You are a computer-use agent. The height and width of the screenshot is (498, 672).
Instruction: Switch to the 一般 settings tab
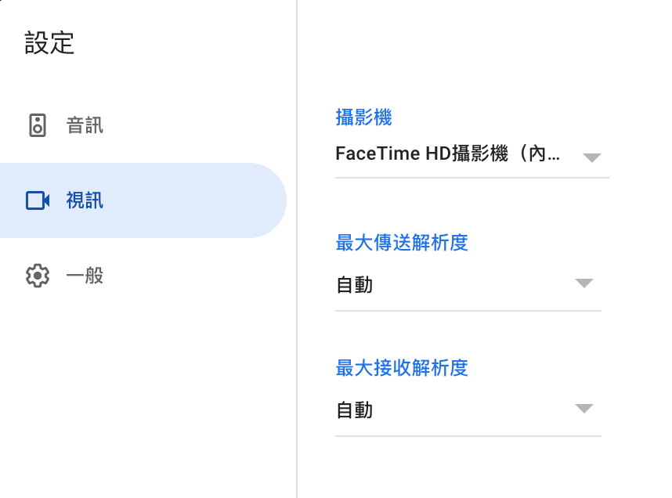point(85,276)
